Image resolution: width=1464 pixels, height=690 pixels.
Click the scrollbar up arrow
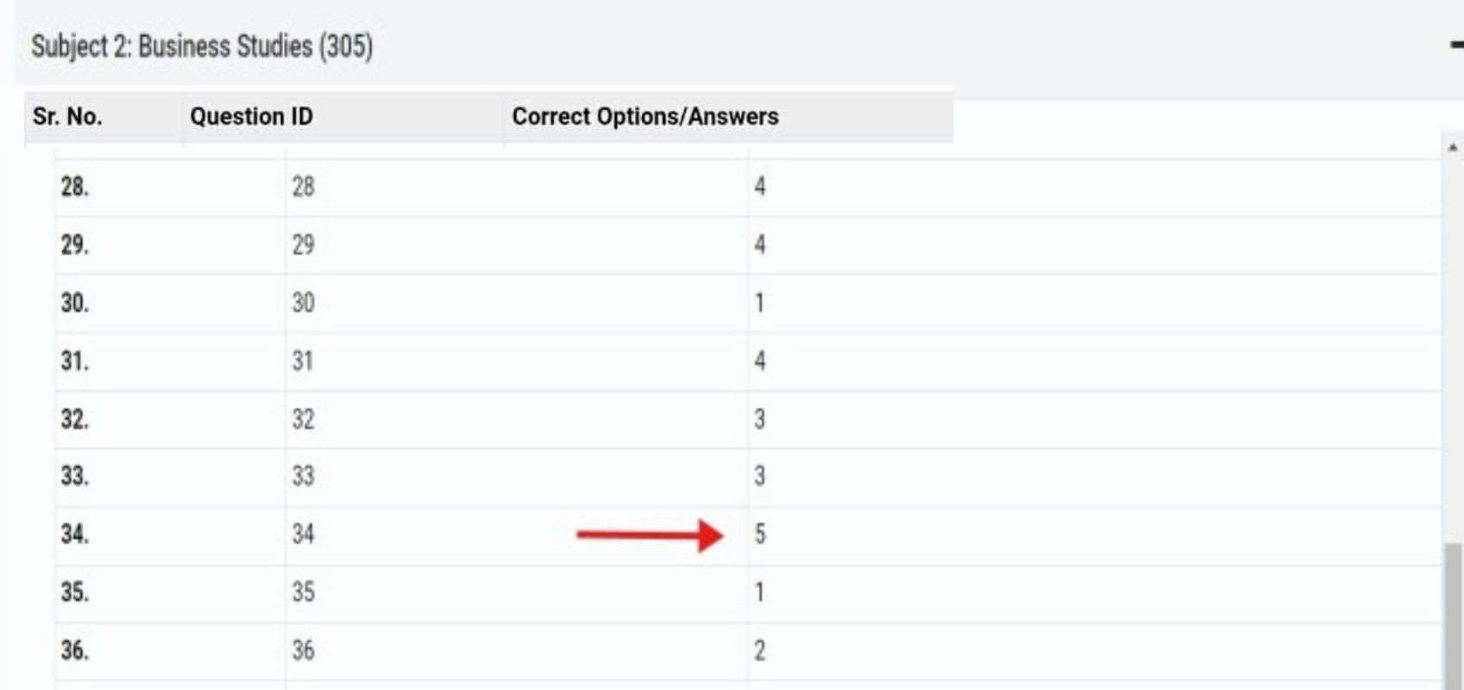(1453, 147)
